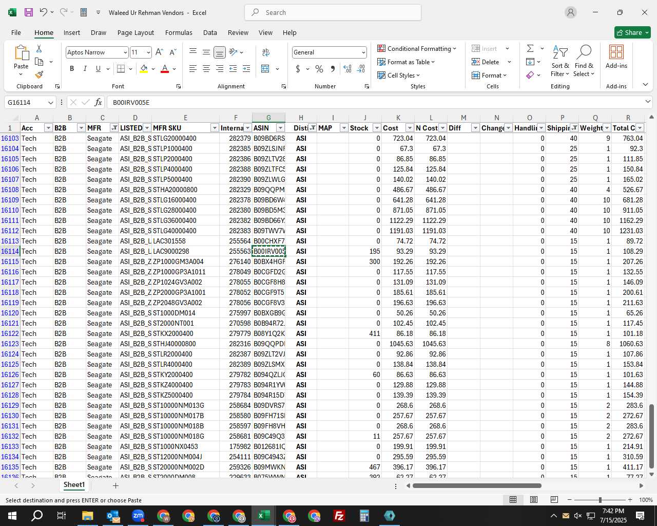Viewport: 657px width, 526px height.
Task: Click the Format cells button
Action: (489, 75)
